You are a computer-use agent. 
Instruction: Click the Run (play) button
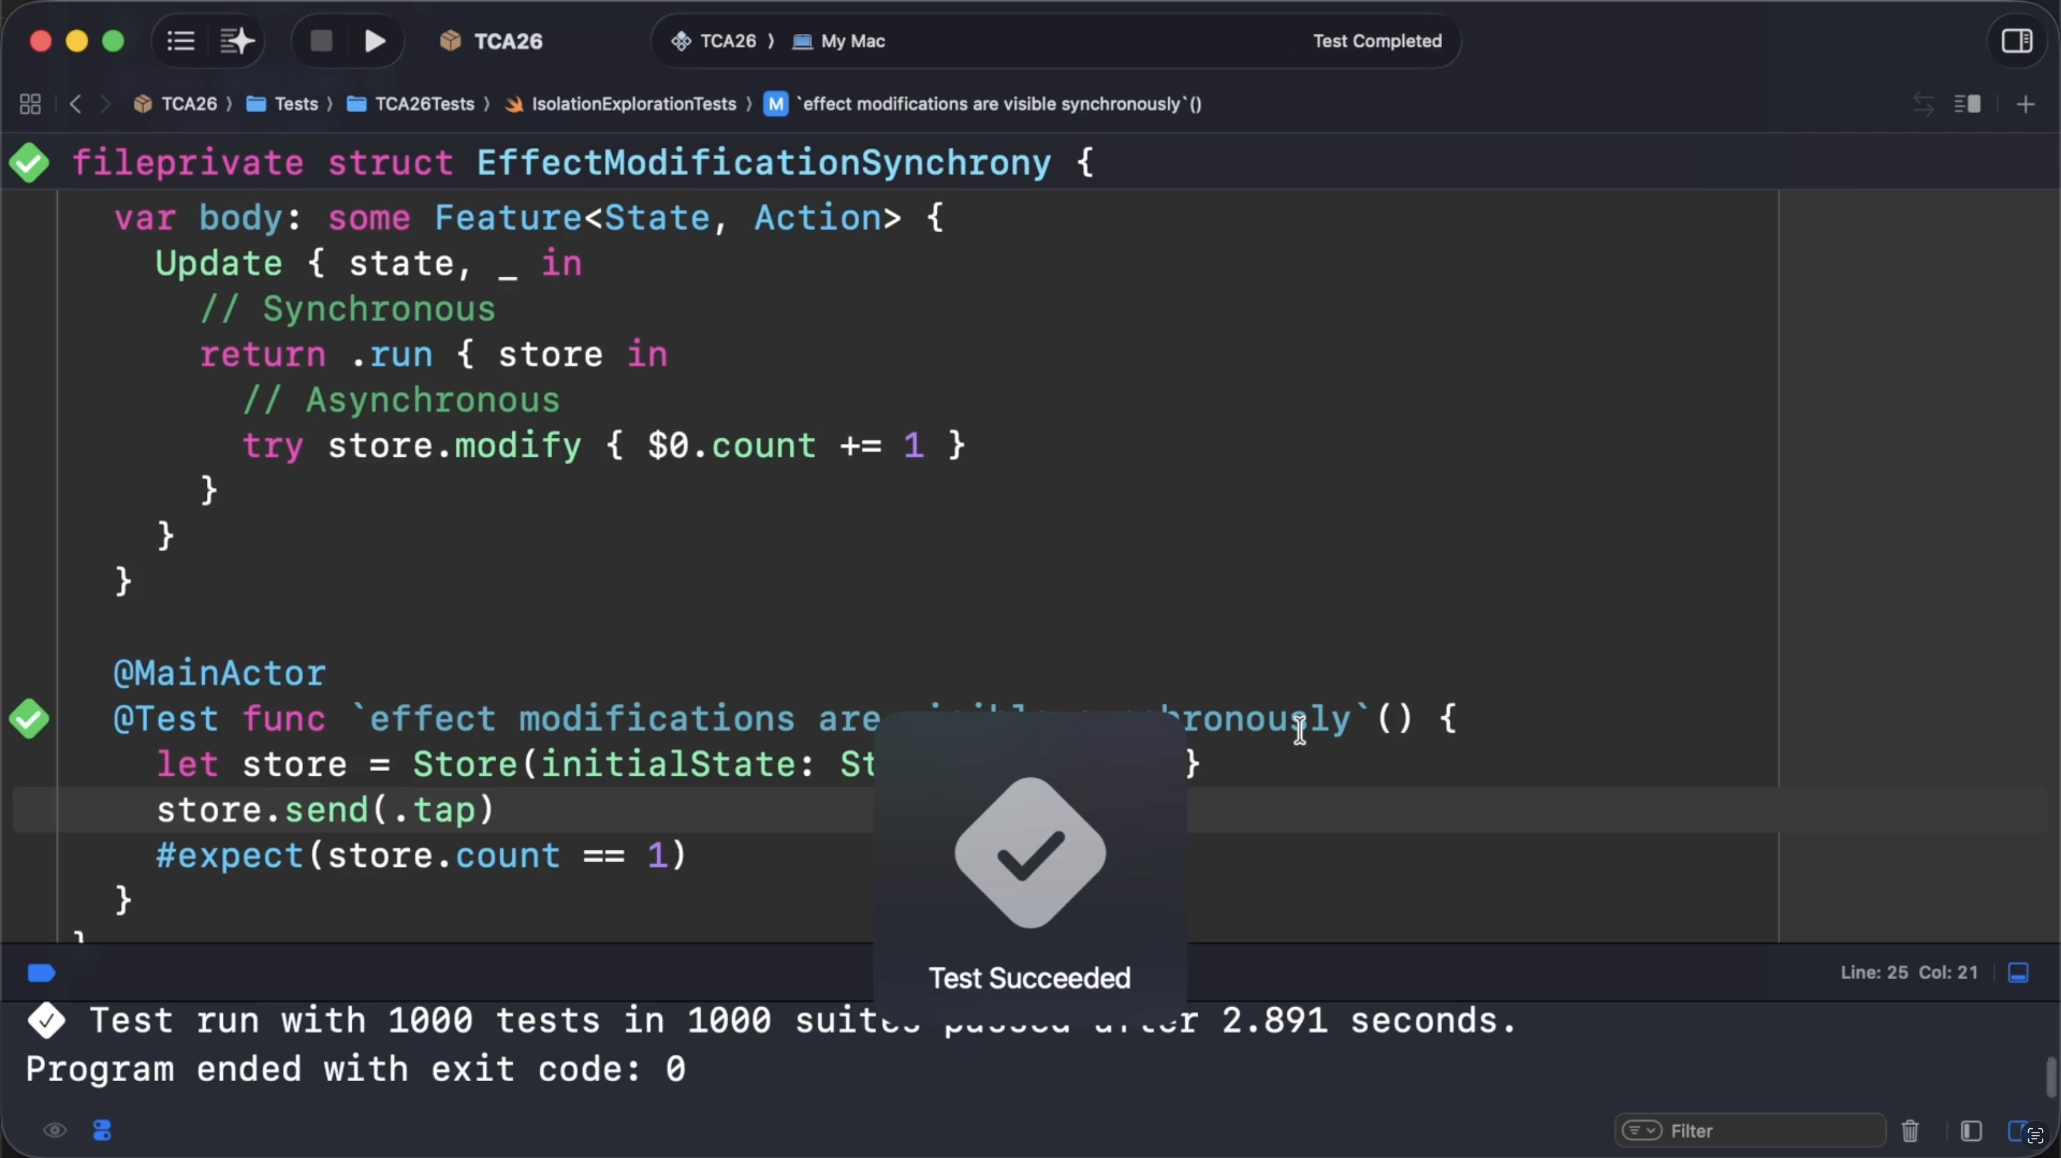(x=375, y=41)
